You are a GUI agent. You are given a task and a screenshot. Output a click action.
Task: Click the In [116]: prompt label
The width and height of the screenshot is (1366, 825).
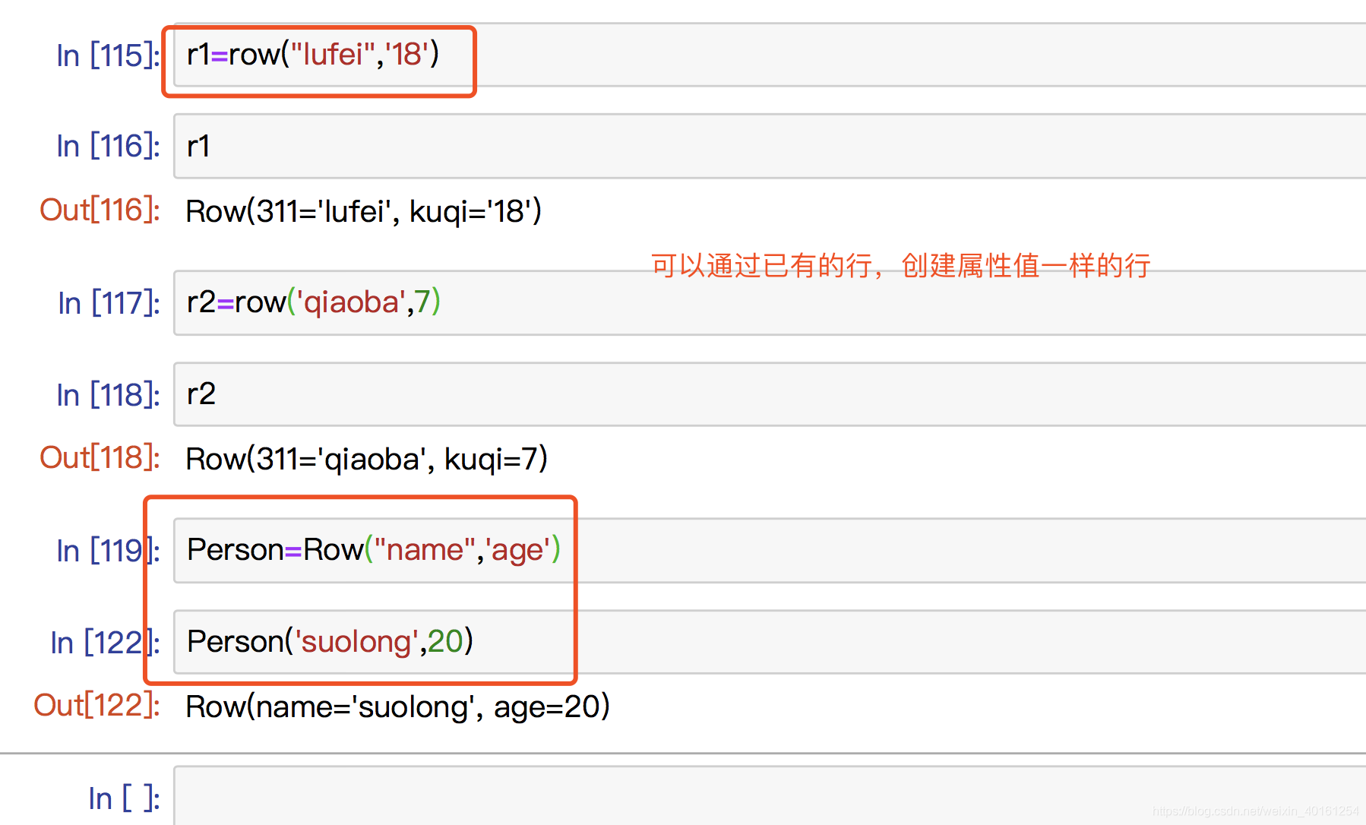[109, 146]
